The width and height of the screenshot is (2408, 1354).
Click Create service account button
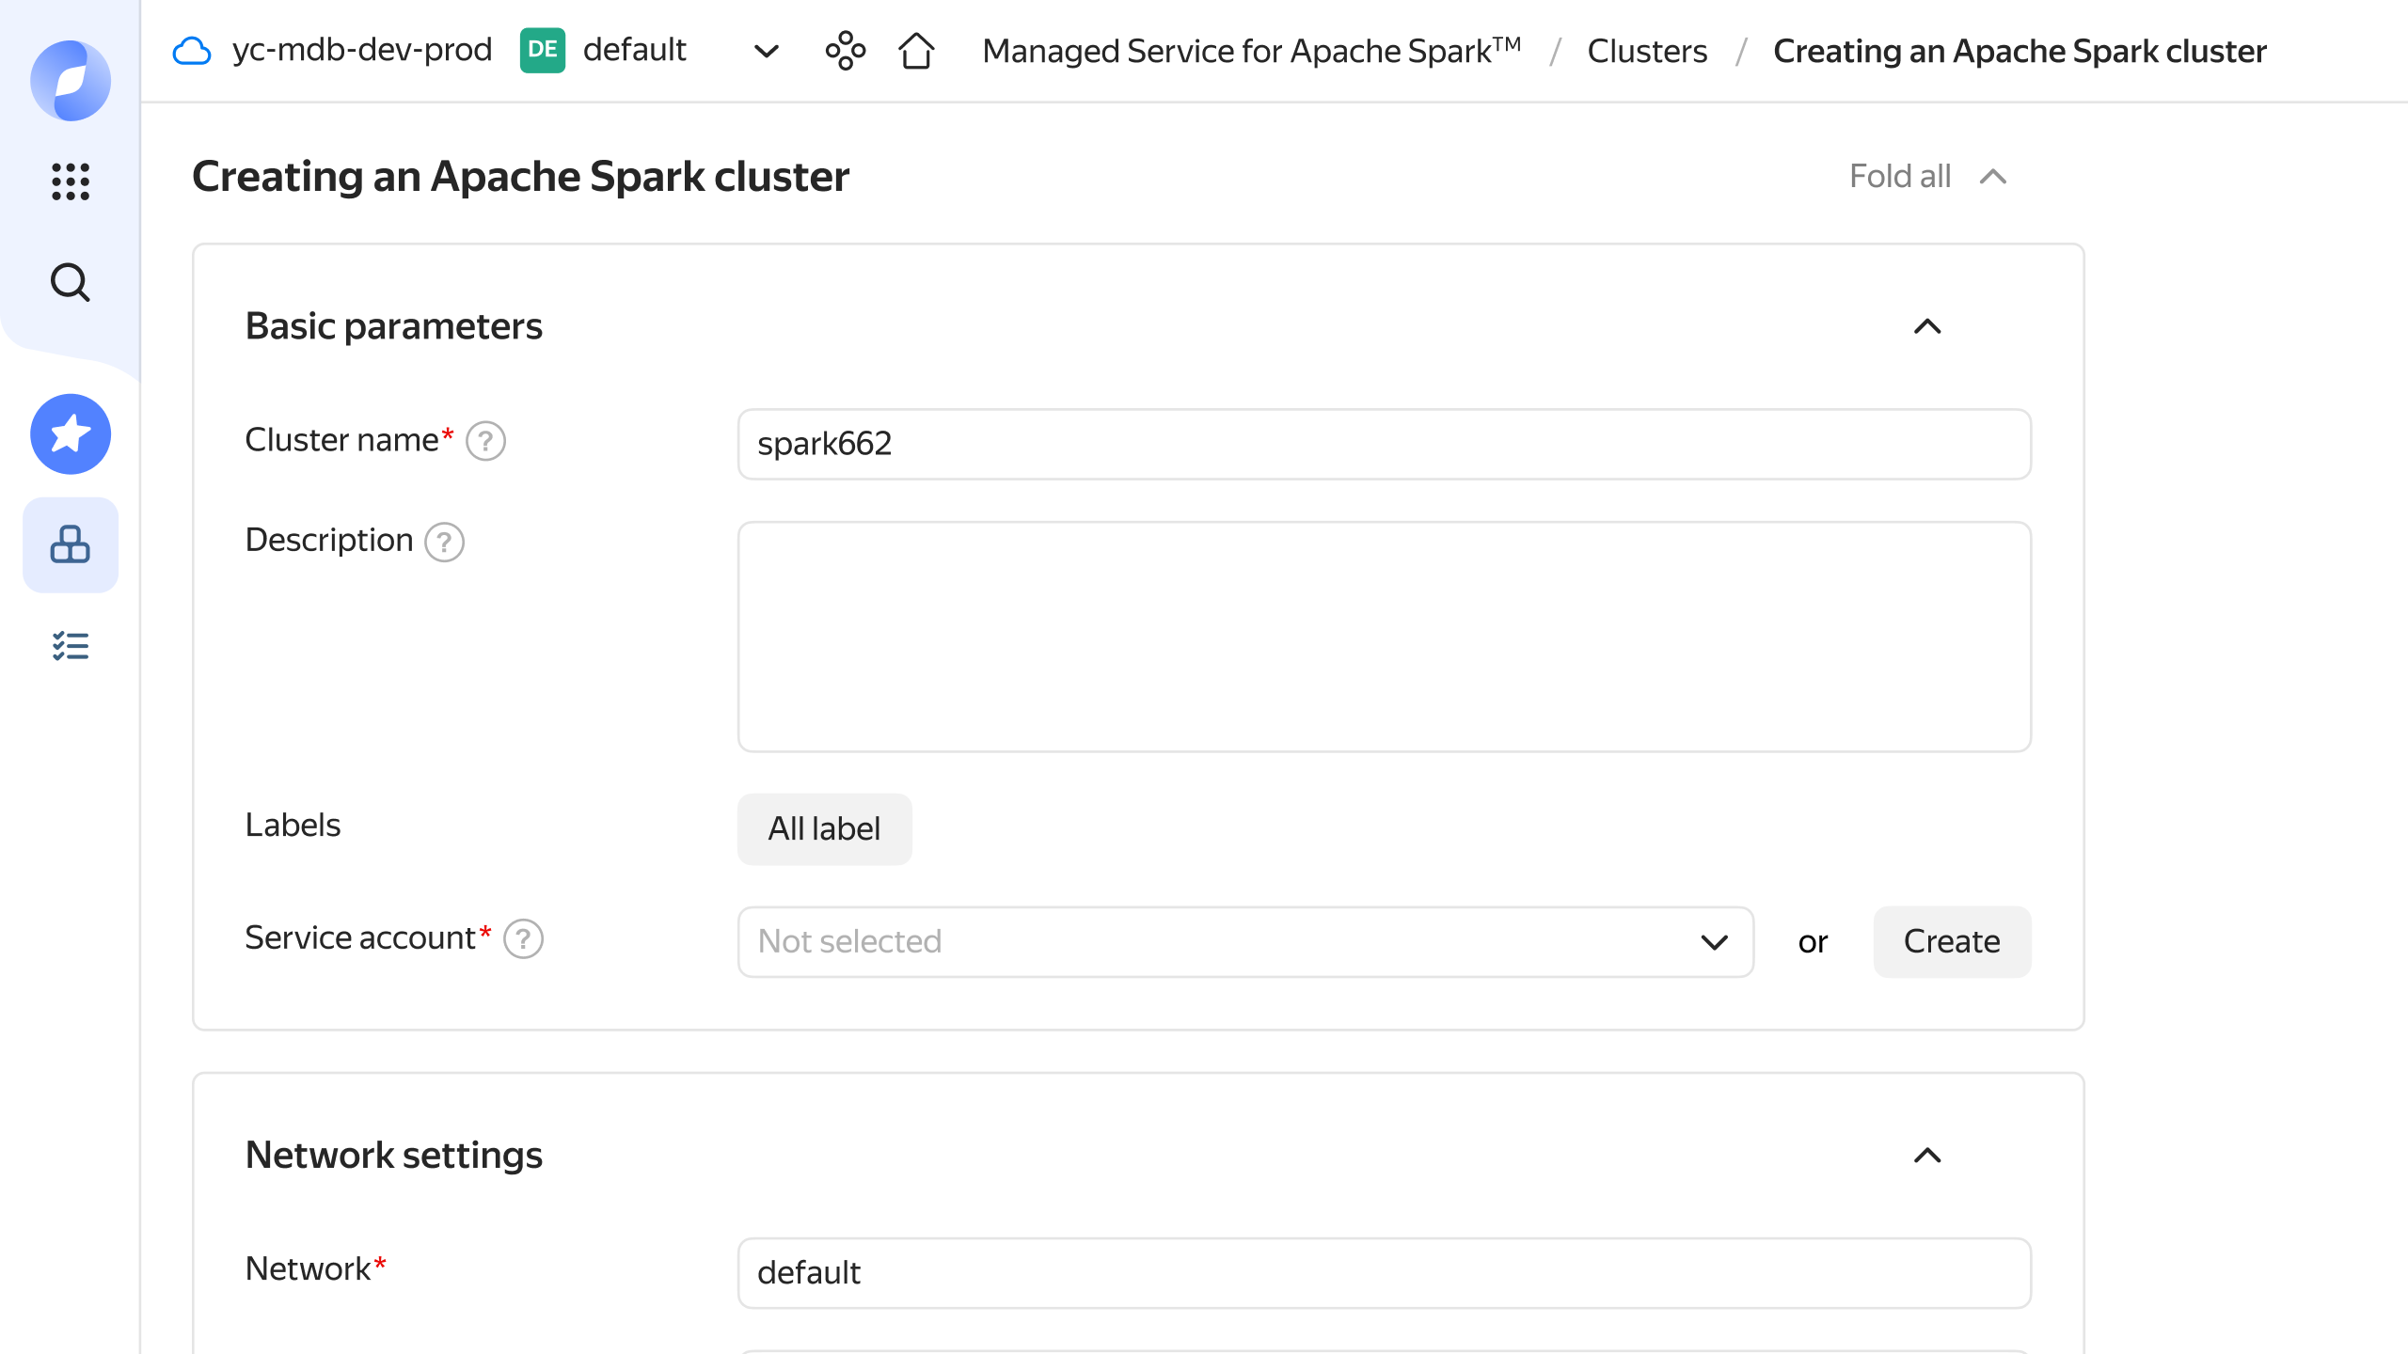click(x=1952, y=941)
